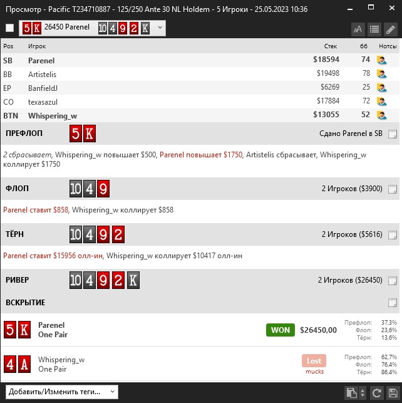Click the Нотсы column header
Image resolution: width=402 pixels, height=403 pixels.
point(388,46)
